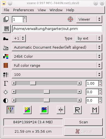This screenshot has width=106, height=139.
Task: Click the red crosshair target icon
Action: (x=70, y=19)
